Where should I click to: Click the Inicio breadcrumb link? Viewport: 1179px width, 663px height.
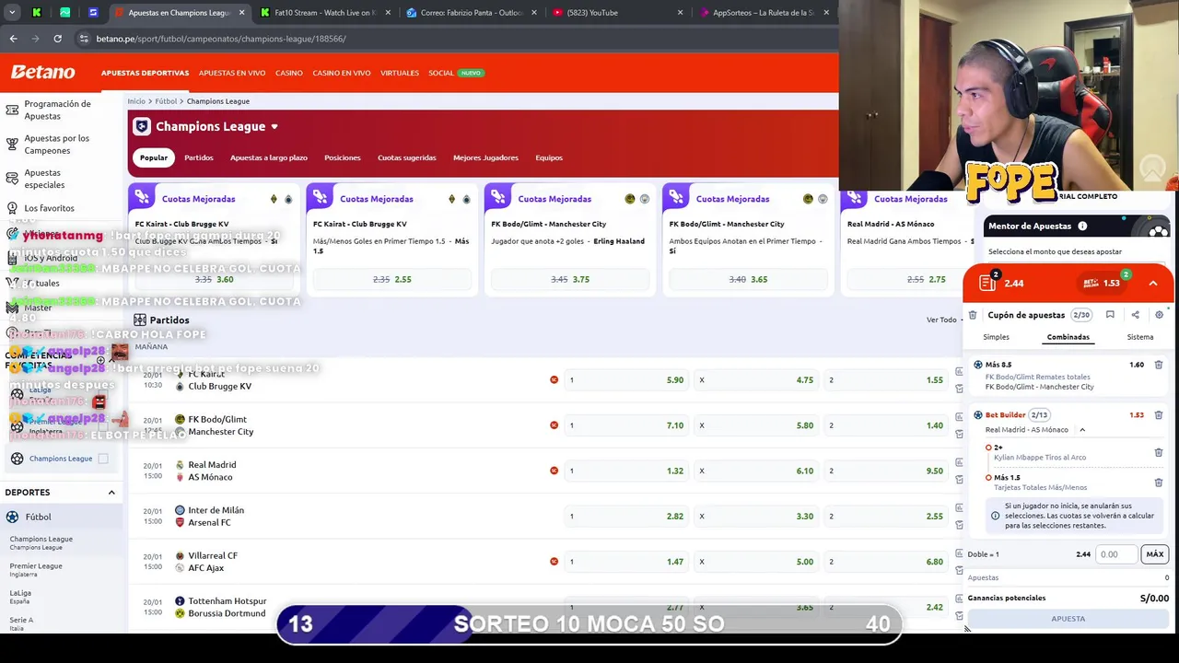coord(136,101)
